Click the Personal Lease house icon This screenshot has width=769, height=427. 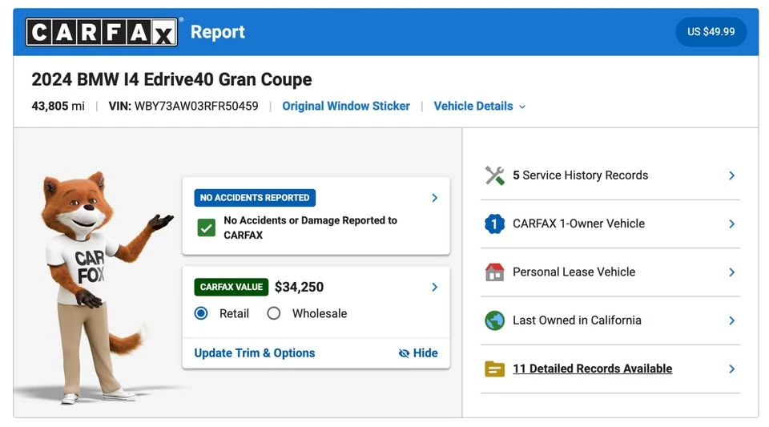[494, 272]
